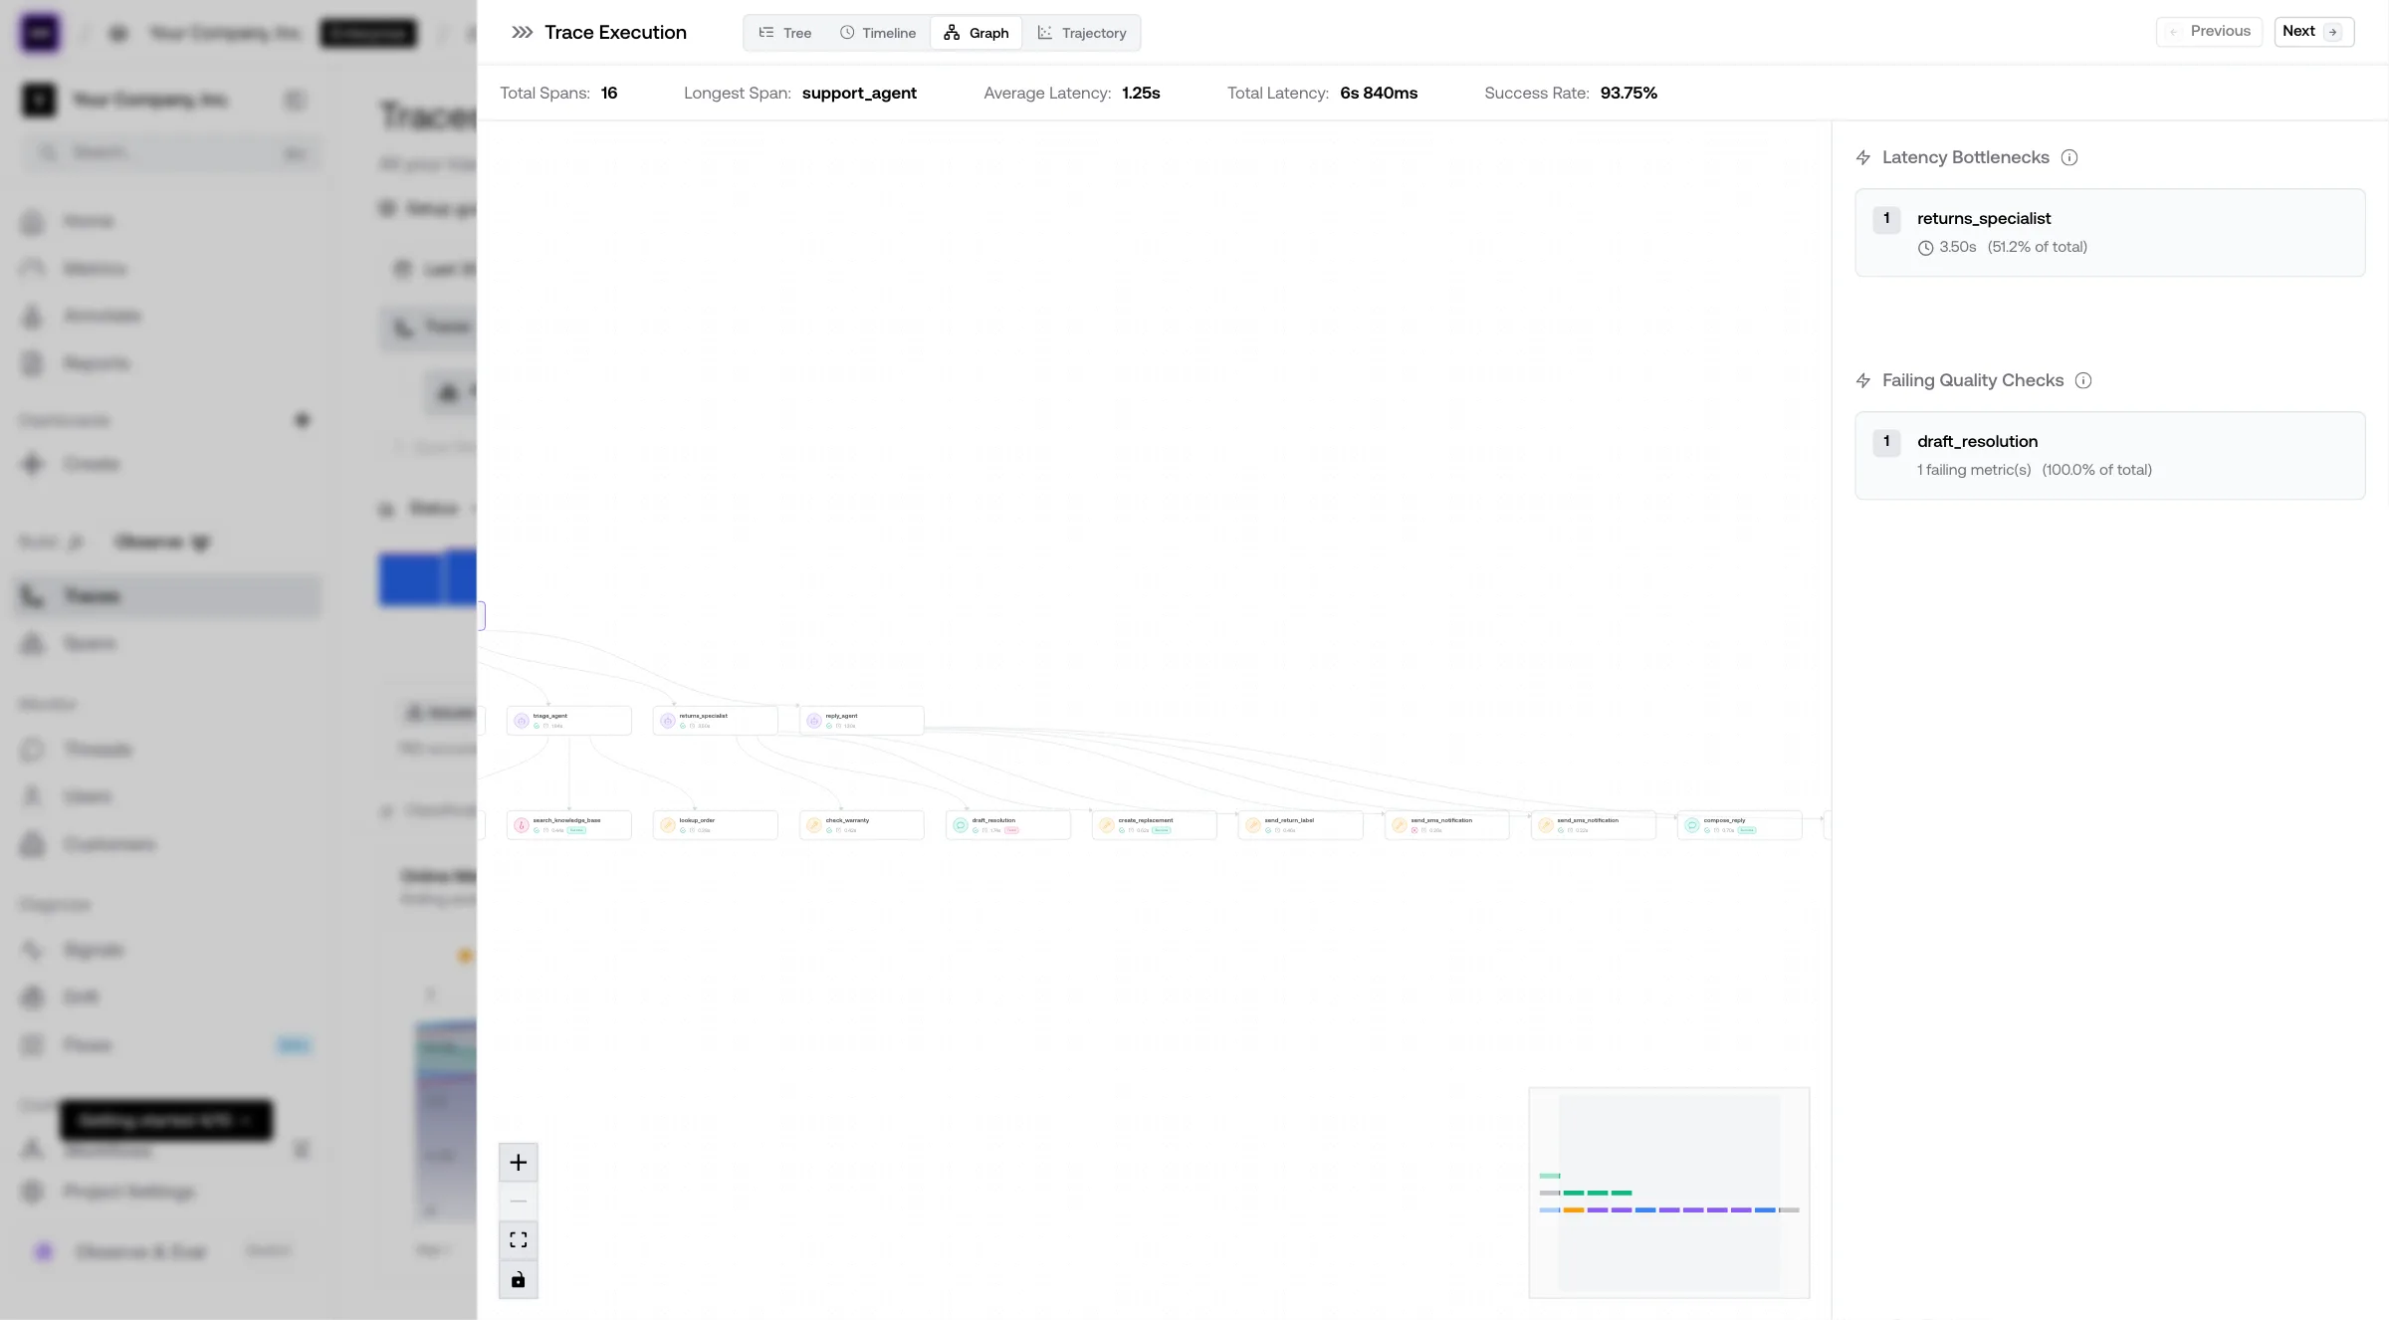2389x1320 pixels.
Task: Click the create_replacement tool wrench icon
Action: 1107,825
